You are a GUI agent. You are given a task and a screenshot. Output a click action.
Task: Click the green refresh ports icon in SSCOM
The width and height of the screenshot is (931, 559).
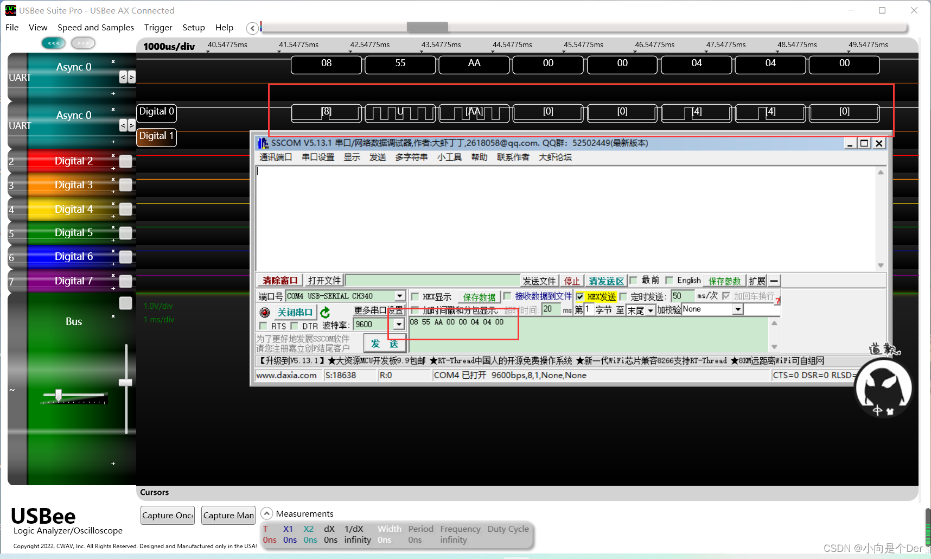point(325,312)
